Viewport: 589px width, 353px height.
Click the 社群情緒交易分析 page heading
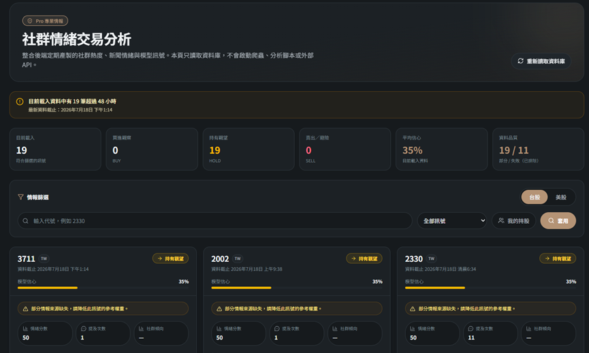point(77,39)
